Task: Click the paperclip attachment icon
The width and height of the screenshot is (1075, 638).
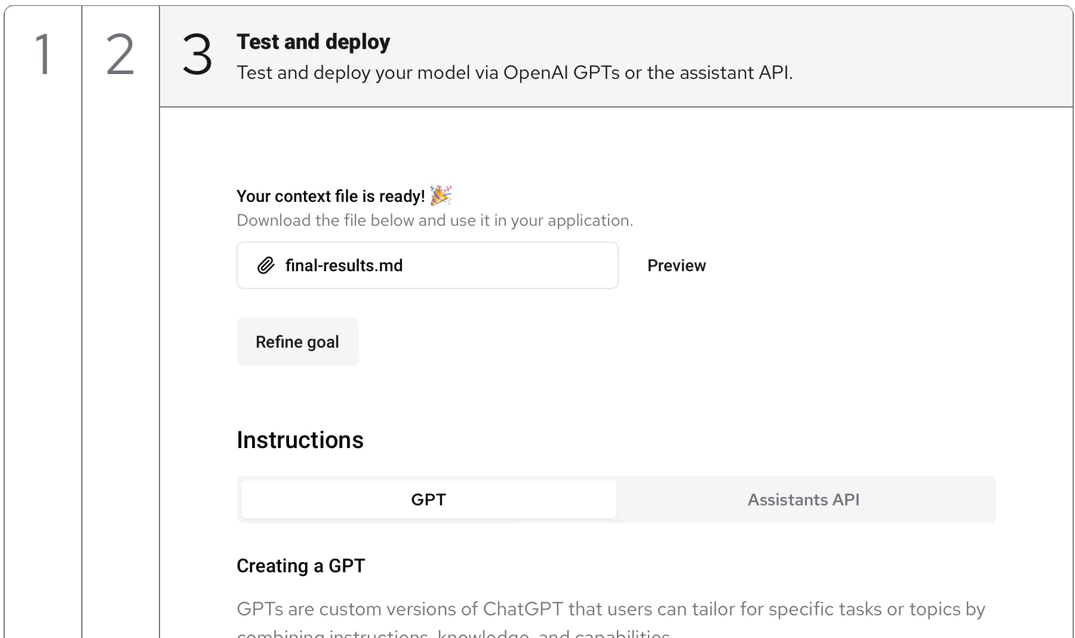Action: coord(266,265)
